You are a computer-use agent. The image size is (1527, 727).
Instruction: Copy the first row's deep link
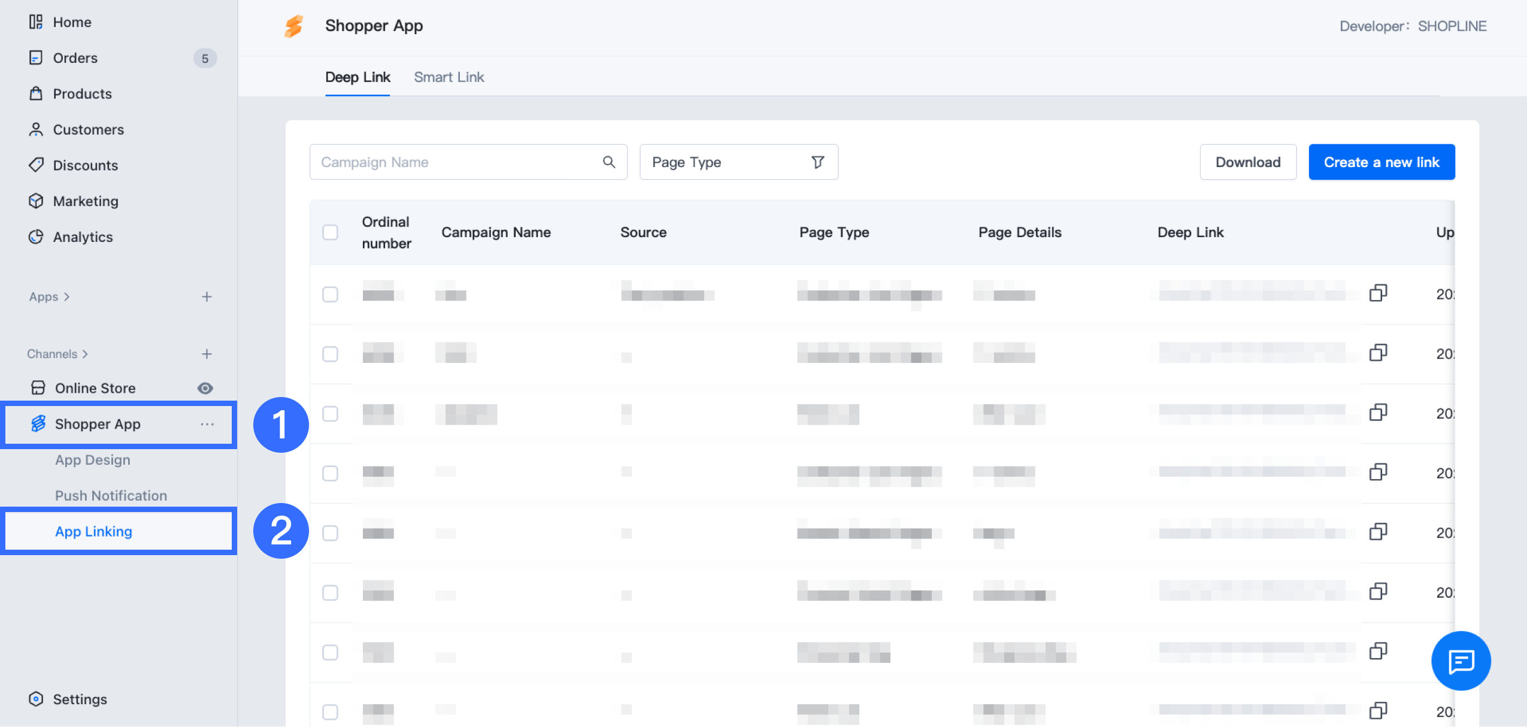pyautogui.click(x=1378, y=293)
